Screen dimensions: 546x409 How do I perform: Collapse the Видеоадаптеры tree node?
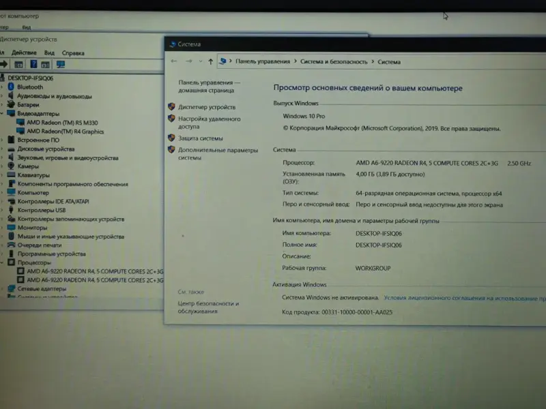click(3, 114)
